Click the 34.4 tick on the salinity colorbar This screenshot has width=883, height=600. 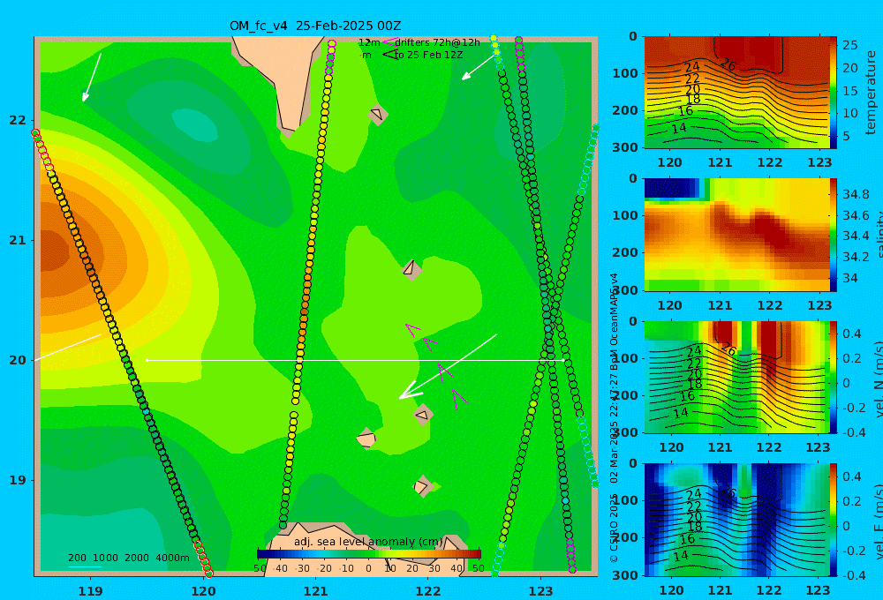pyautogui.click(x=856, y=236)
